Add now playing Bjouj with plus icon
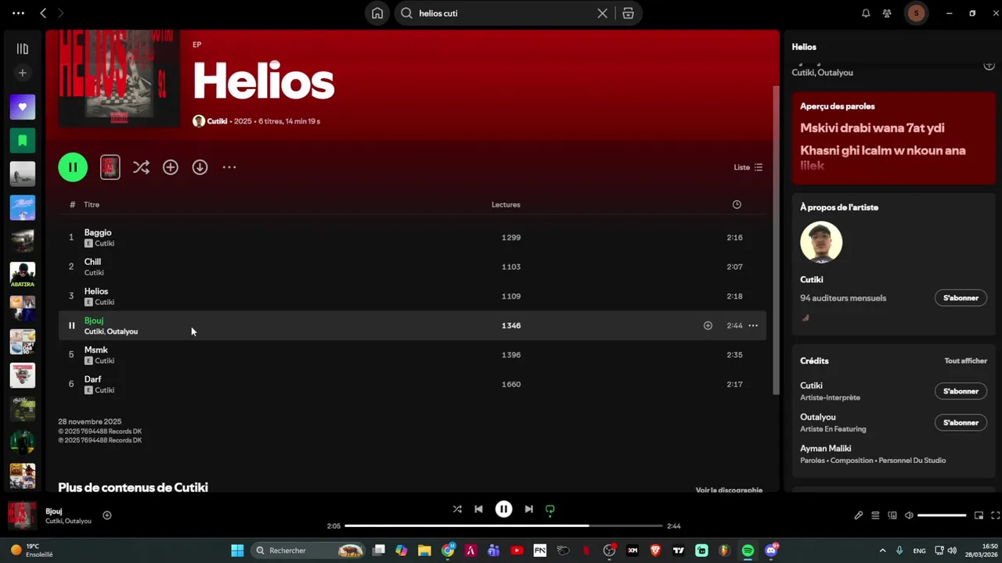Viewport: 1002px width, 563px height. 107,515
